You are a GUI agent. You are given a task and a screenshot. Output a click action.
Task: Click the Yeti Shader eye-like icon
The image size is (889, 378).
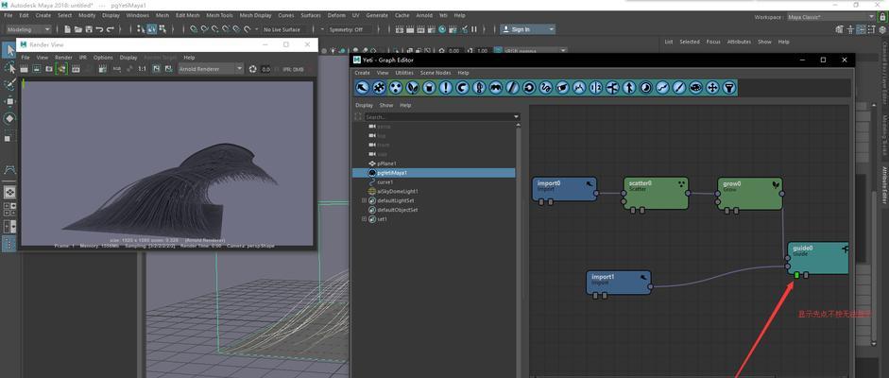695,88
